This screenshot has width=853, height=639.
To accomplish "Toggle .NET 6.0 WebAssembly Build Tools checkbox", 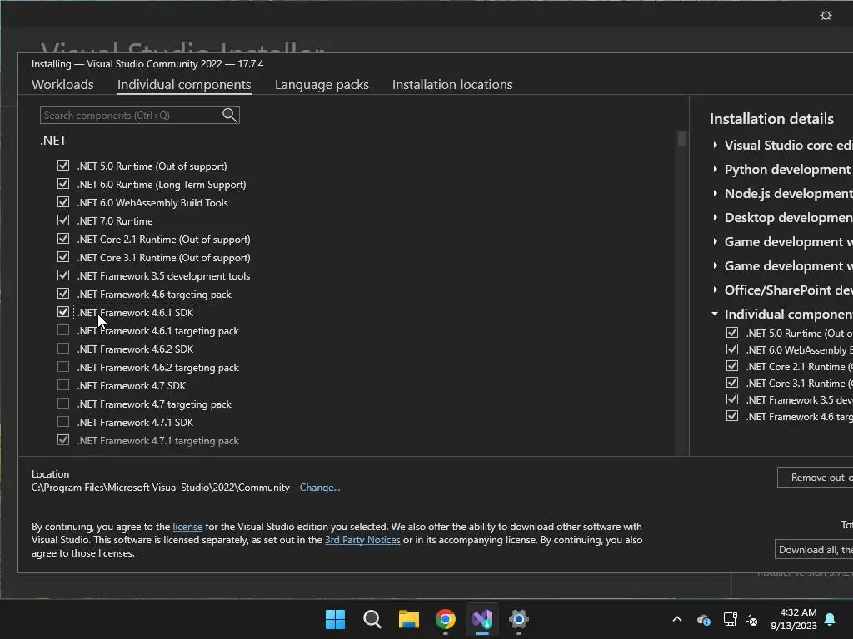I will [x=63, y=202].
